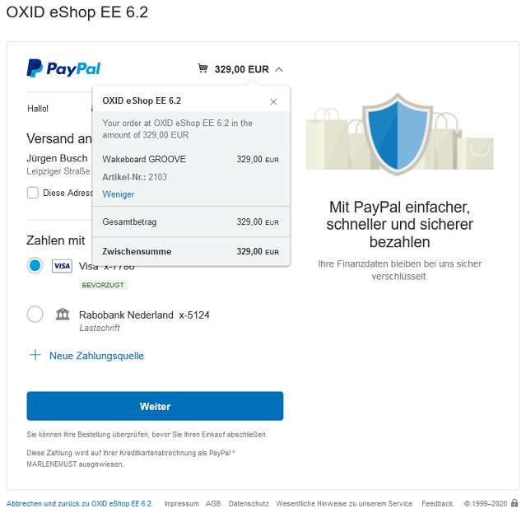Click the copyright 1999–2020 text
Viewport: 526px width, 513px height.
[486, 504]
